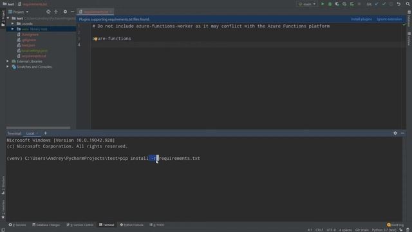Start debugging with the green bug icon
Image resolution: width=412 pixels, height=232 pixels.
(330, 4)
